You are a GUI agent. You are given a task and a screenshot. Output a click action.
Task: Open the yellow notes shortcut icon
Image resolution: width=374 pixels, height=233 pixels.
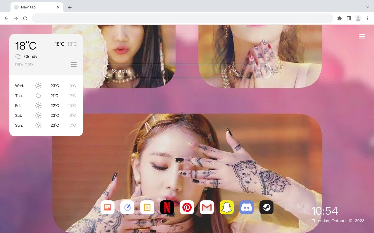(147, 207)
